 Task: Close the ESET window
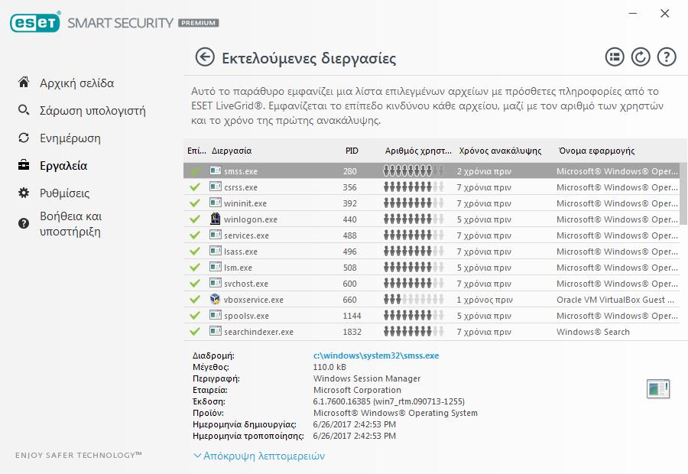tap(665, 13)
